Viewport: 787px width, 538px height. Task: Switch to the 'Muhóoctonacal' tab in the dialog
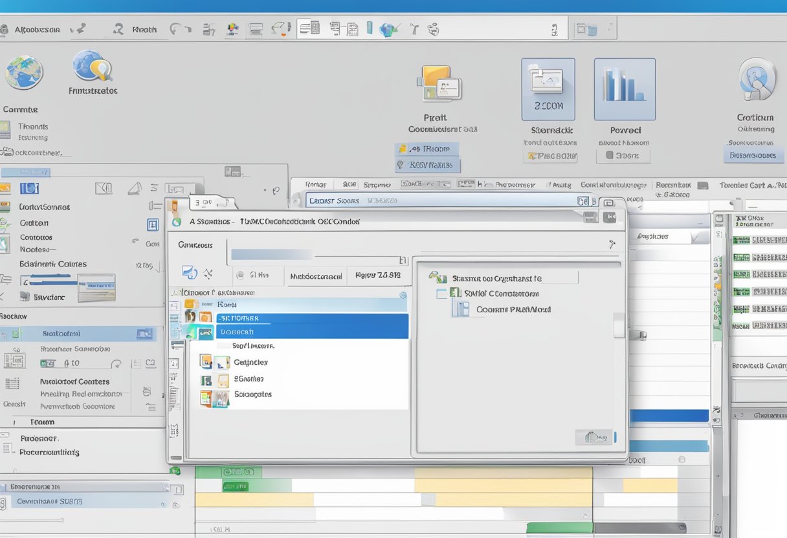point(316,276)
